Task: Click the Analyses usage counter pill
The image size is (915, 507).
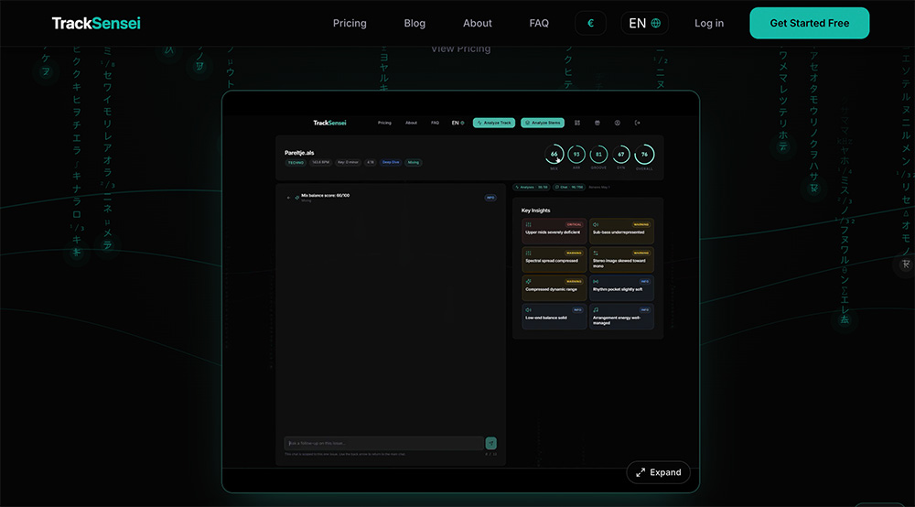Action: (x=532, y=188)
